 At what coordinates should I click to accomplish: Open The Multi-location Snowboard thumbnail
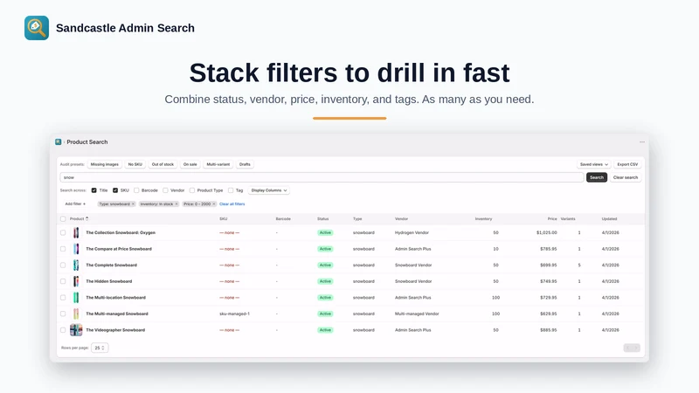(76, 297)
